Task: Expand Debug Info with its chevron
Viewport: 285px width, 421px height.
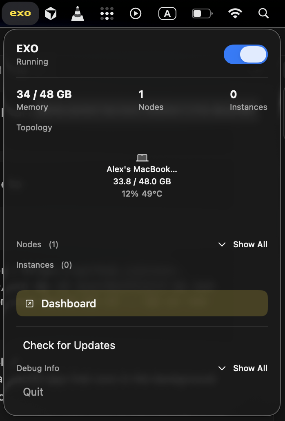Action: 222,368
